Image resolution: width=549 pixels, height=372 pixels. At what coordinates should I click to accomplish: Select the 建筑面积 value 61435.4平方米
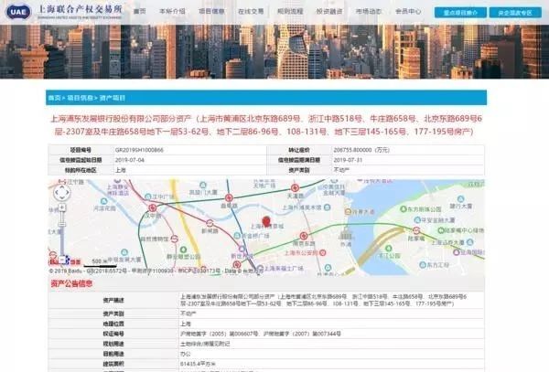pyautogui.click(x=198, y=364)
